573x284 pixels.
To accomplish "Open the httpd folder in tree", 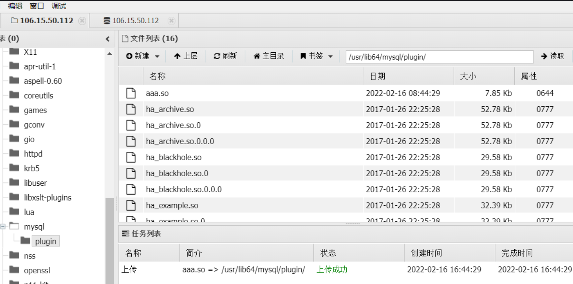I will click(x=33, y=154).
